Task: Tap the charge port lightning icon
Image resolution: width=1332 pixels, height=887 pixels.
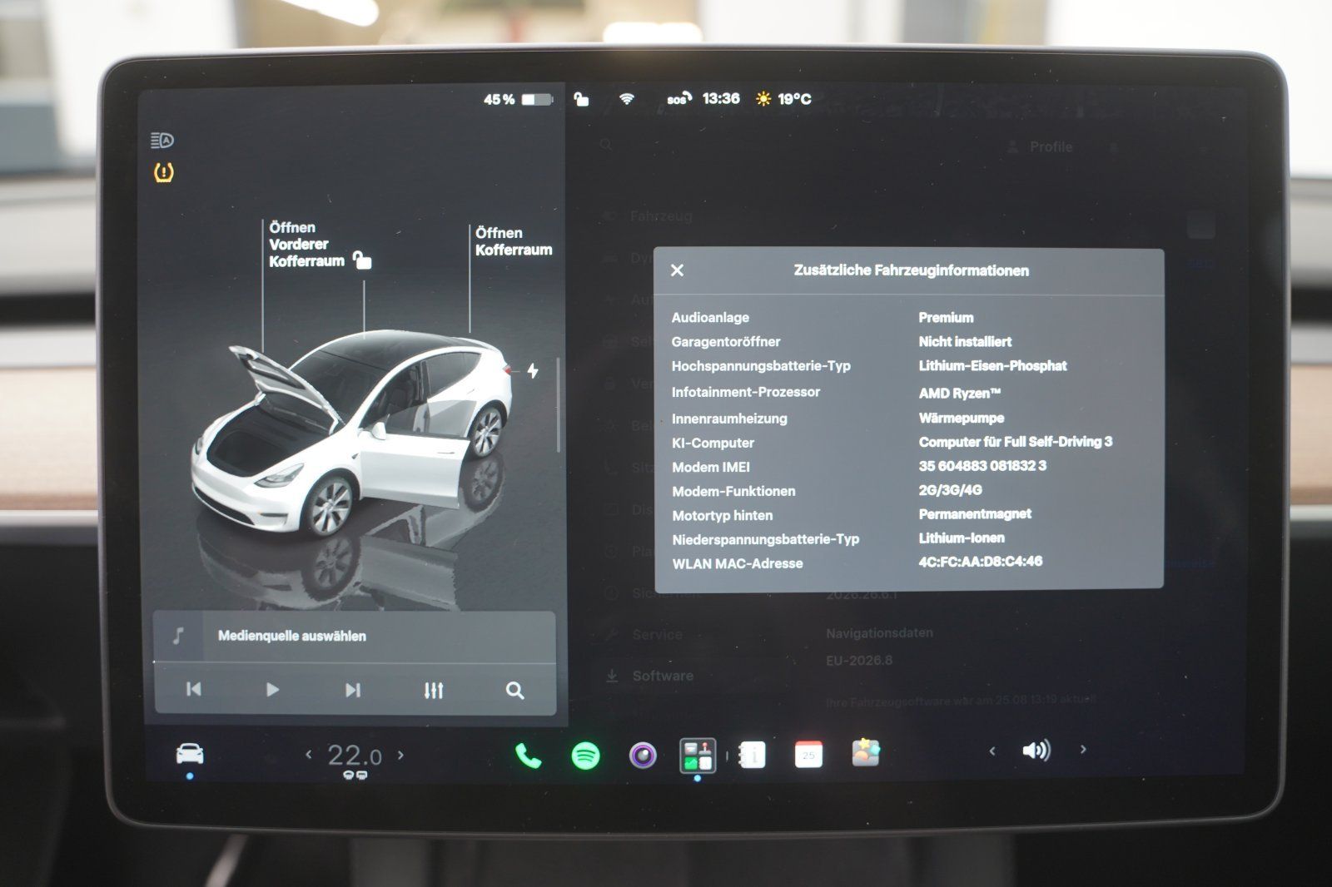Action: 533,371
